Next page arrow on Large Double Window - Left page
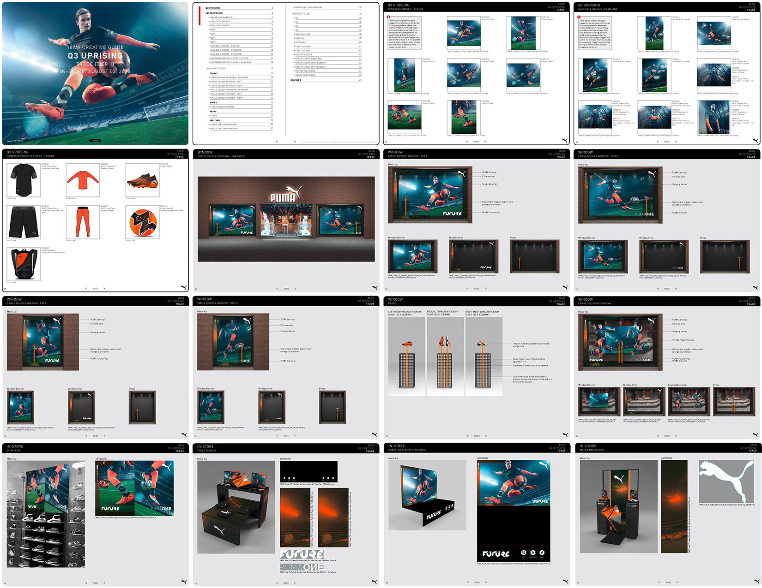Viewport: 762px width, 588px height. pyautogui.click(x=485, y=289)
